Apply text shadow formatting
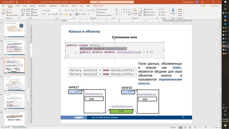Viewport: 229px width, 129px height. 51,14
